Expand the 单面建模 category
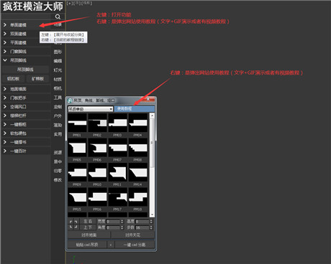331x264 pixels. [26, 25]
